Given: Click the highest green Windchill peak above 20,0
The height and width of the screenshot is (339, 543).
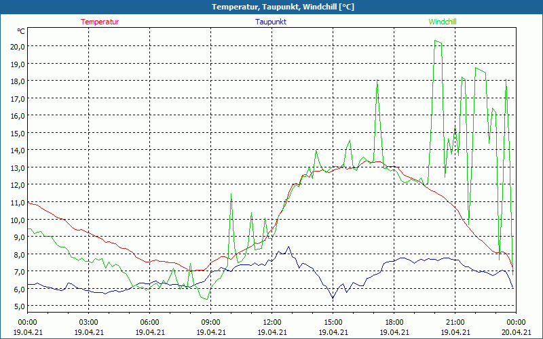Looking at the screenshot, I should click(x=436, y=41).
